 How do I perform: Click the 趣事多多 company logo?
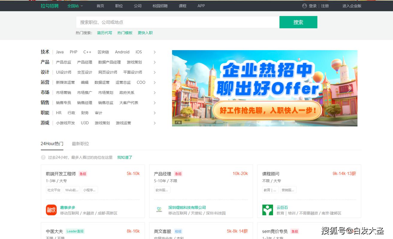51,210
